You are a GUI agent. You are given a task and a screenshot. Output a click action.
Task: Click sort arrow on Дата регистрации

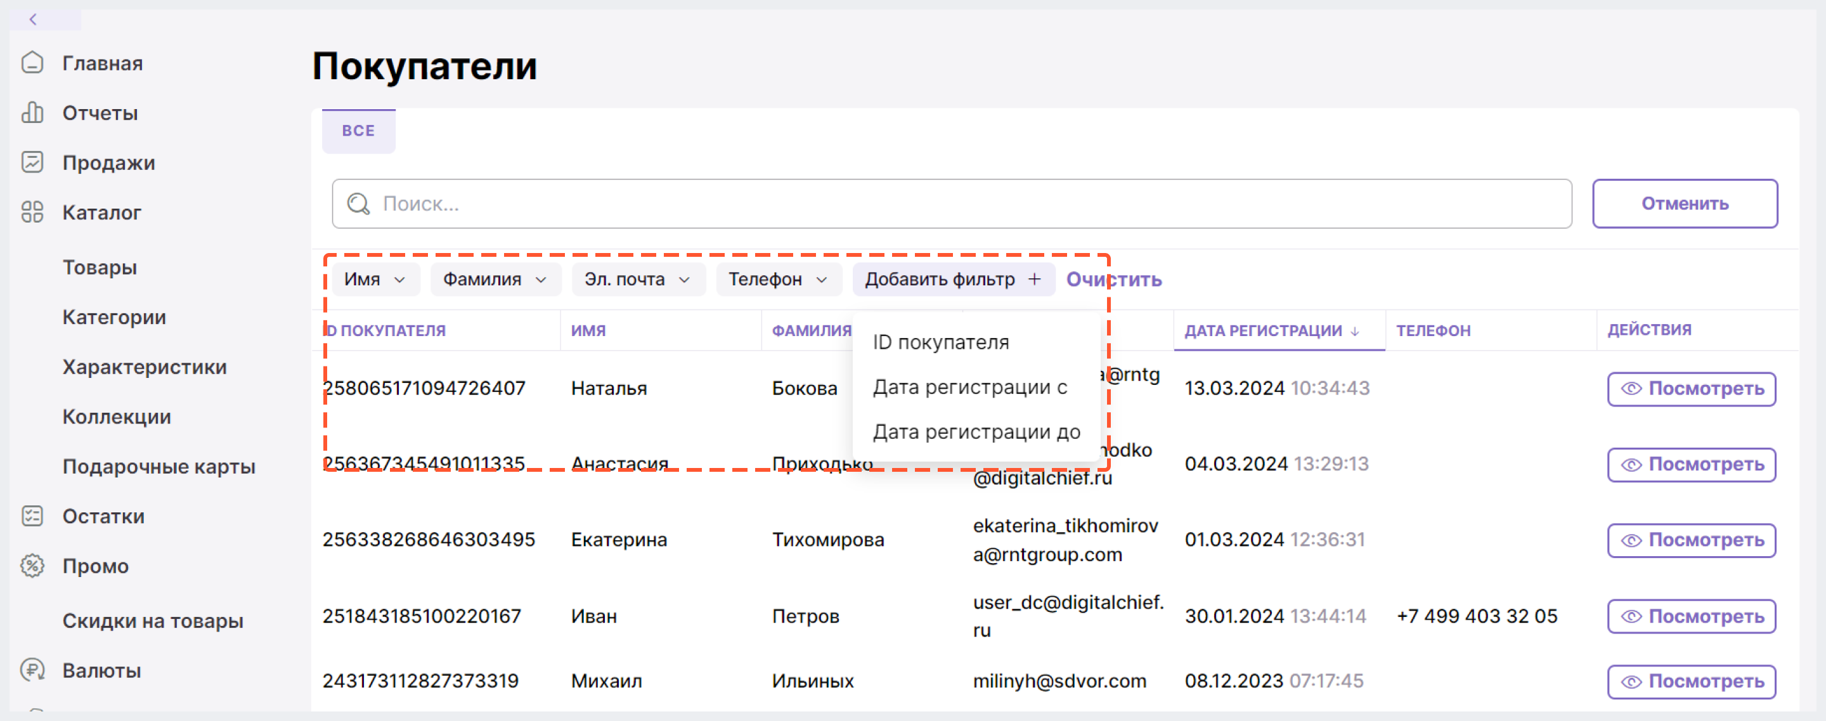coord(1355,331)
